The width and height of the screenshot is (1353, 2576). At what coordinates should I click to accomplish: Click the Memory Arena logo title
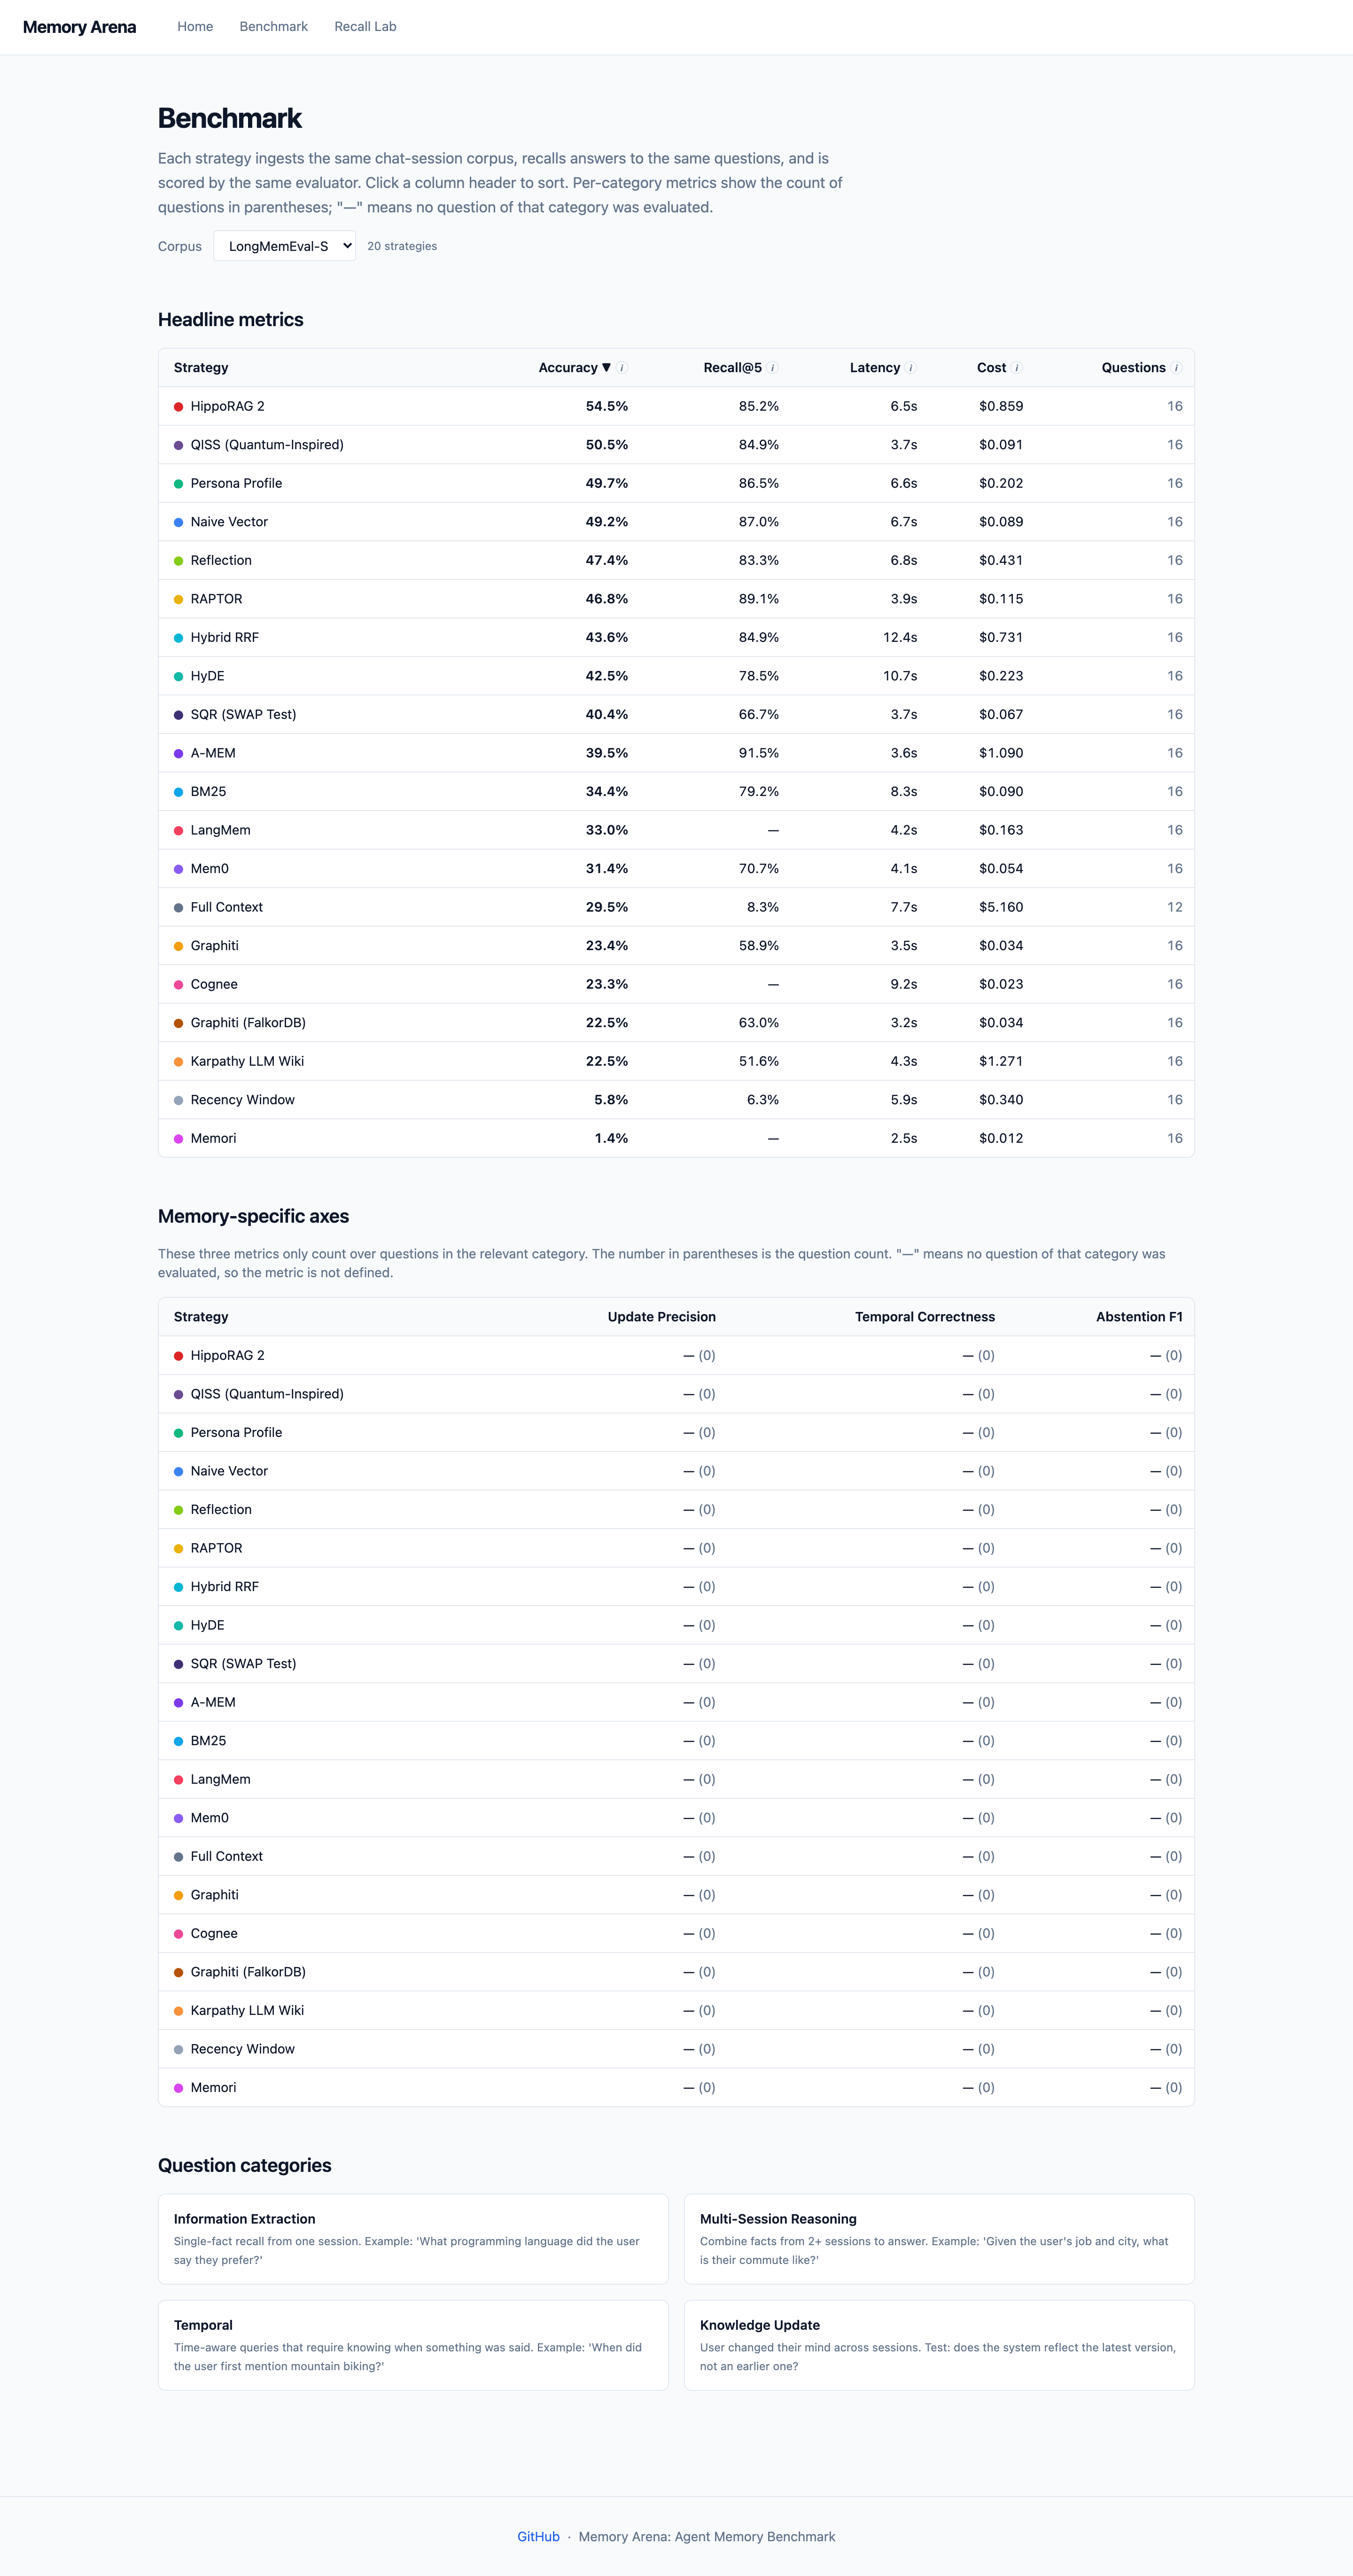(79, 27)
